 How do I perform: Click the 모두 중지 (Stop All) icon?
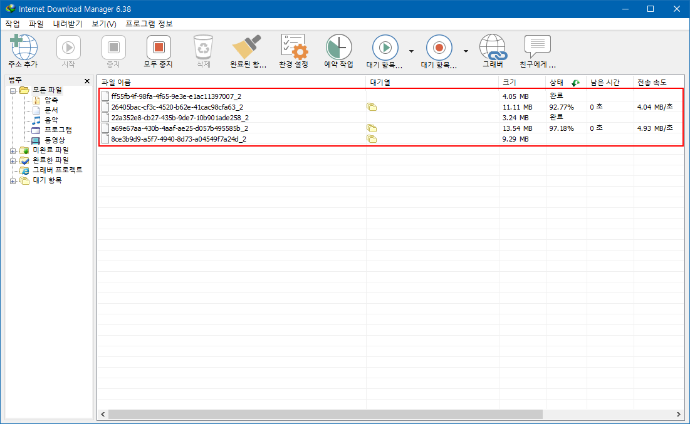(x=159, y=47)
